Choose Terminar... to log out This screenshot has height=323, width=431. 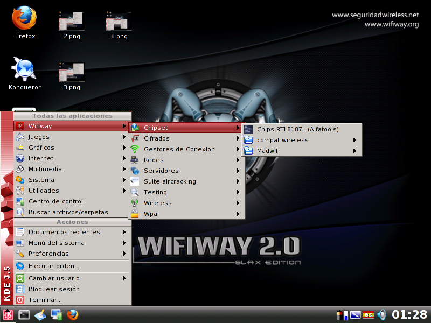pyautogui.click(x=71, y=300)
